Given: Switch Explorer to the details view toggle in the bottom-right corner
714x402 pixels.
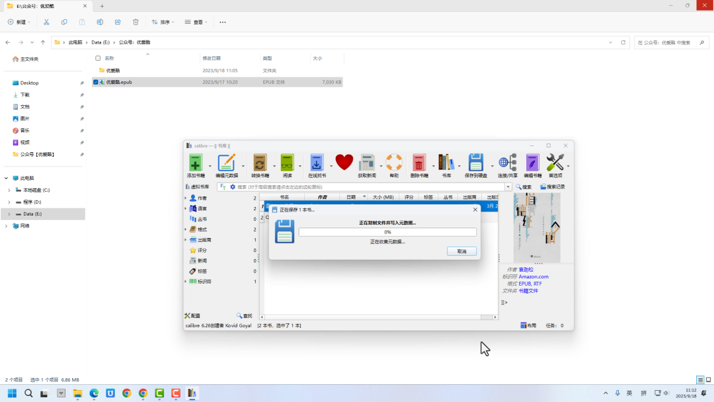Looking at the screenshot, I should pyautogui.click(x=700, y=380).
